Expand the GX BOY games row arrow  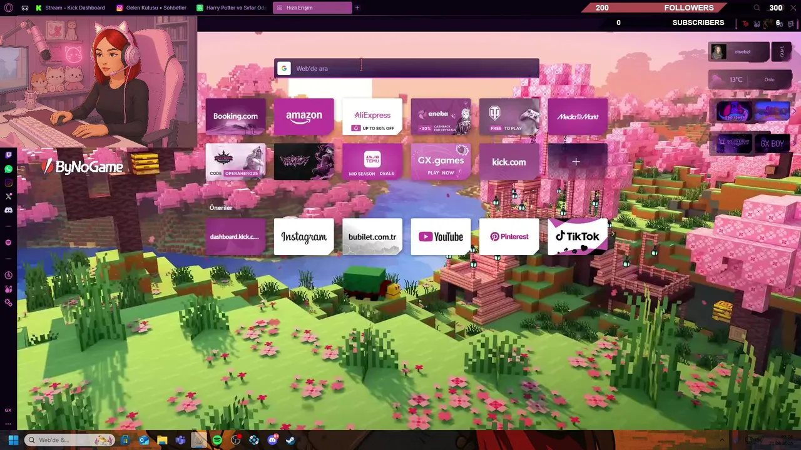tap(794, 143)
